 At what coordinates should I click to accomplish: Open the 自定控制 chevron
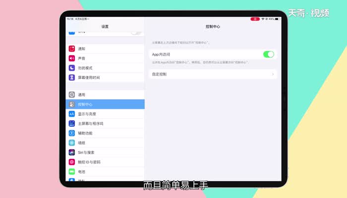pyautogui.click(x=273, y=74)
